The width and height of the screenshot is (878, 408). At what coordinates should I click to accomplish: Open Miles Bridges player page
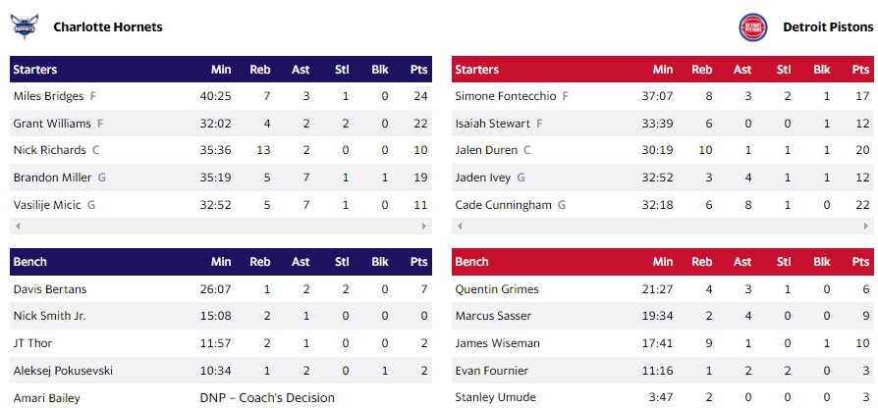tap(48, 96)
